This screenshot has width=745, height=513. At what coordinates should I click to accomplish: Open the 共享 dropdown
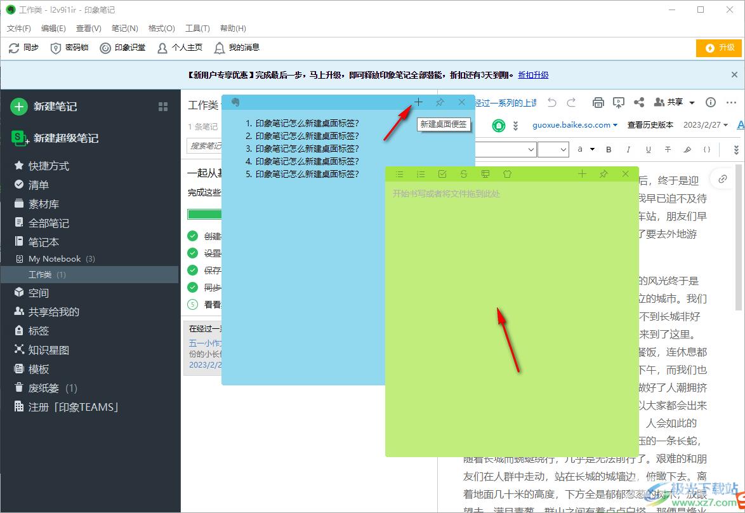coord(675,102)
